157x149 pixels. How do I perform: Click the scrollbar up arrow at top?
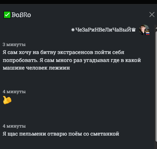[x=156, y=28]
